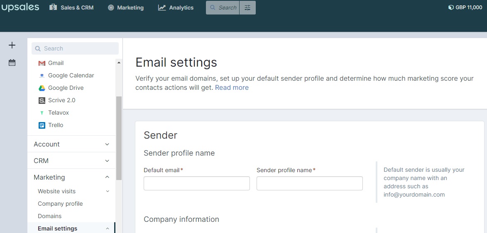Open the Gmail integration
The height and width of the screenshot is (233, 487).
coord(51,63)
